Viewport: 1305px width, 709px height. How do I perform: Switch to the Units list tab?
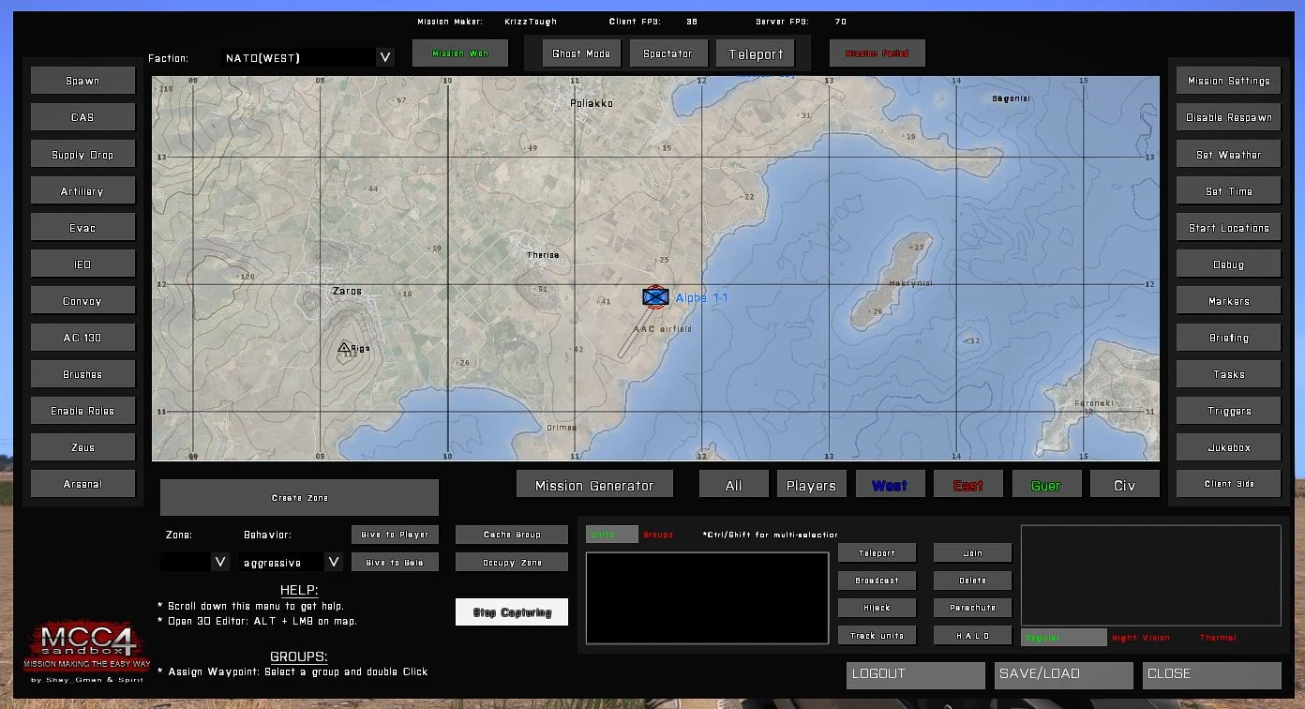(612, 535)
